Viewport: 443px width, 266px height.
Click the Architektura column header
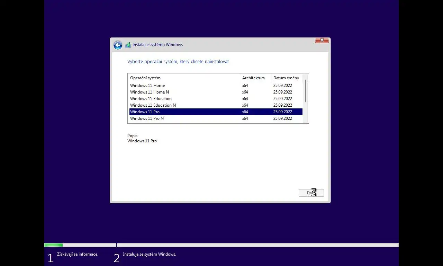click(x=255, y=78)
